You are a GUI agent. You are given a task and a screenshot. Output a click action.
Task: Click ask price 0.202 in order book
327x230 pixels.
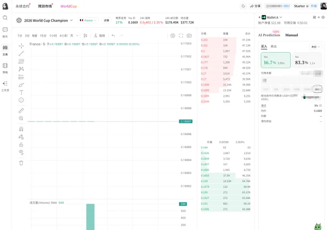[x=204, y=40]
